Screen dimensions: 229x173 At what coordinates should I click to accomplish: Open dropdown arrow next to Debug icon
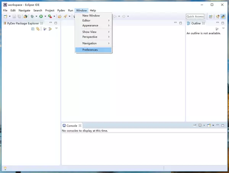pyautogui.click(x=36, y=16)
